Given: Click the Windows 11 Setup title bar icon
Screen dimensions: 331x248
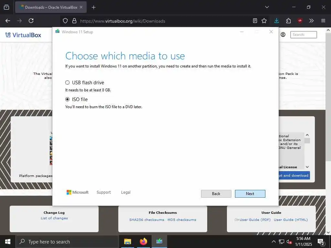Looking at the screenshot, I should (58, 32).
